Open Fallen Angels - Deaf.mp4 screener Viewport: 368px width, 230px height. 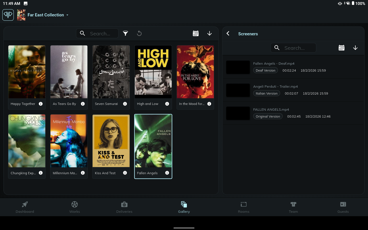coord(274,64)
